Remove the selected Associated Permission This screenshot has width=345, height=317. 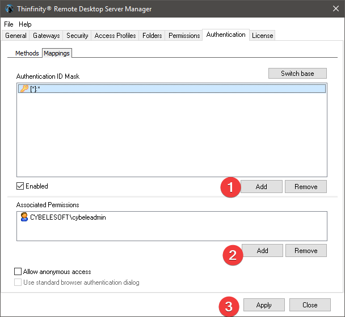306,250
